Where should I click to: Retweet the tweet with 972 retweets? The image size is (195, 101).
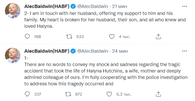point(68,94)
